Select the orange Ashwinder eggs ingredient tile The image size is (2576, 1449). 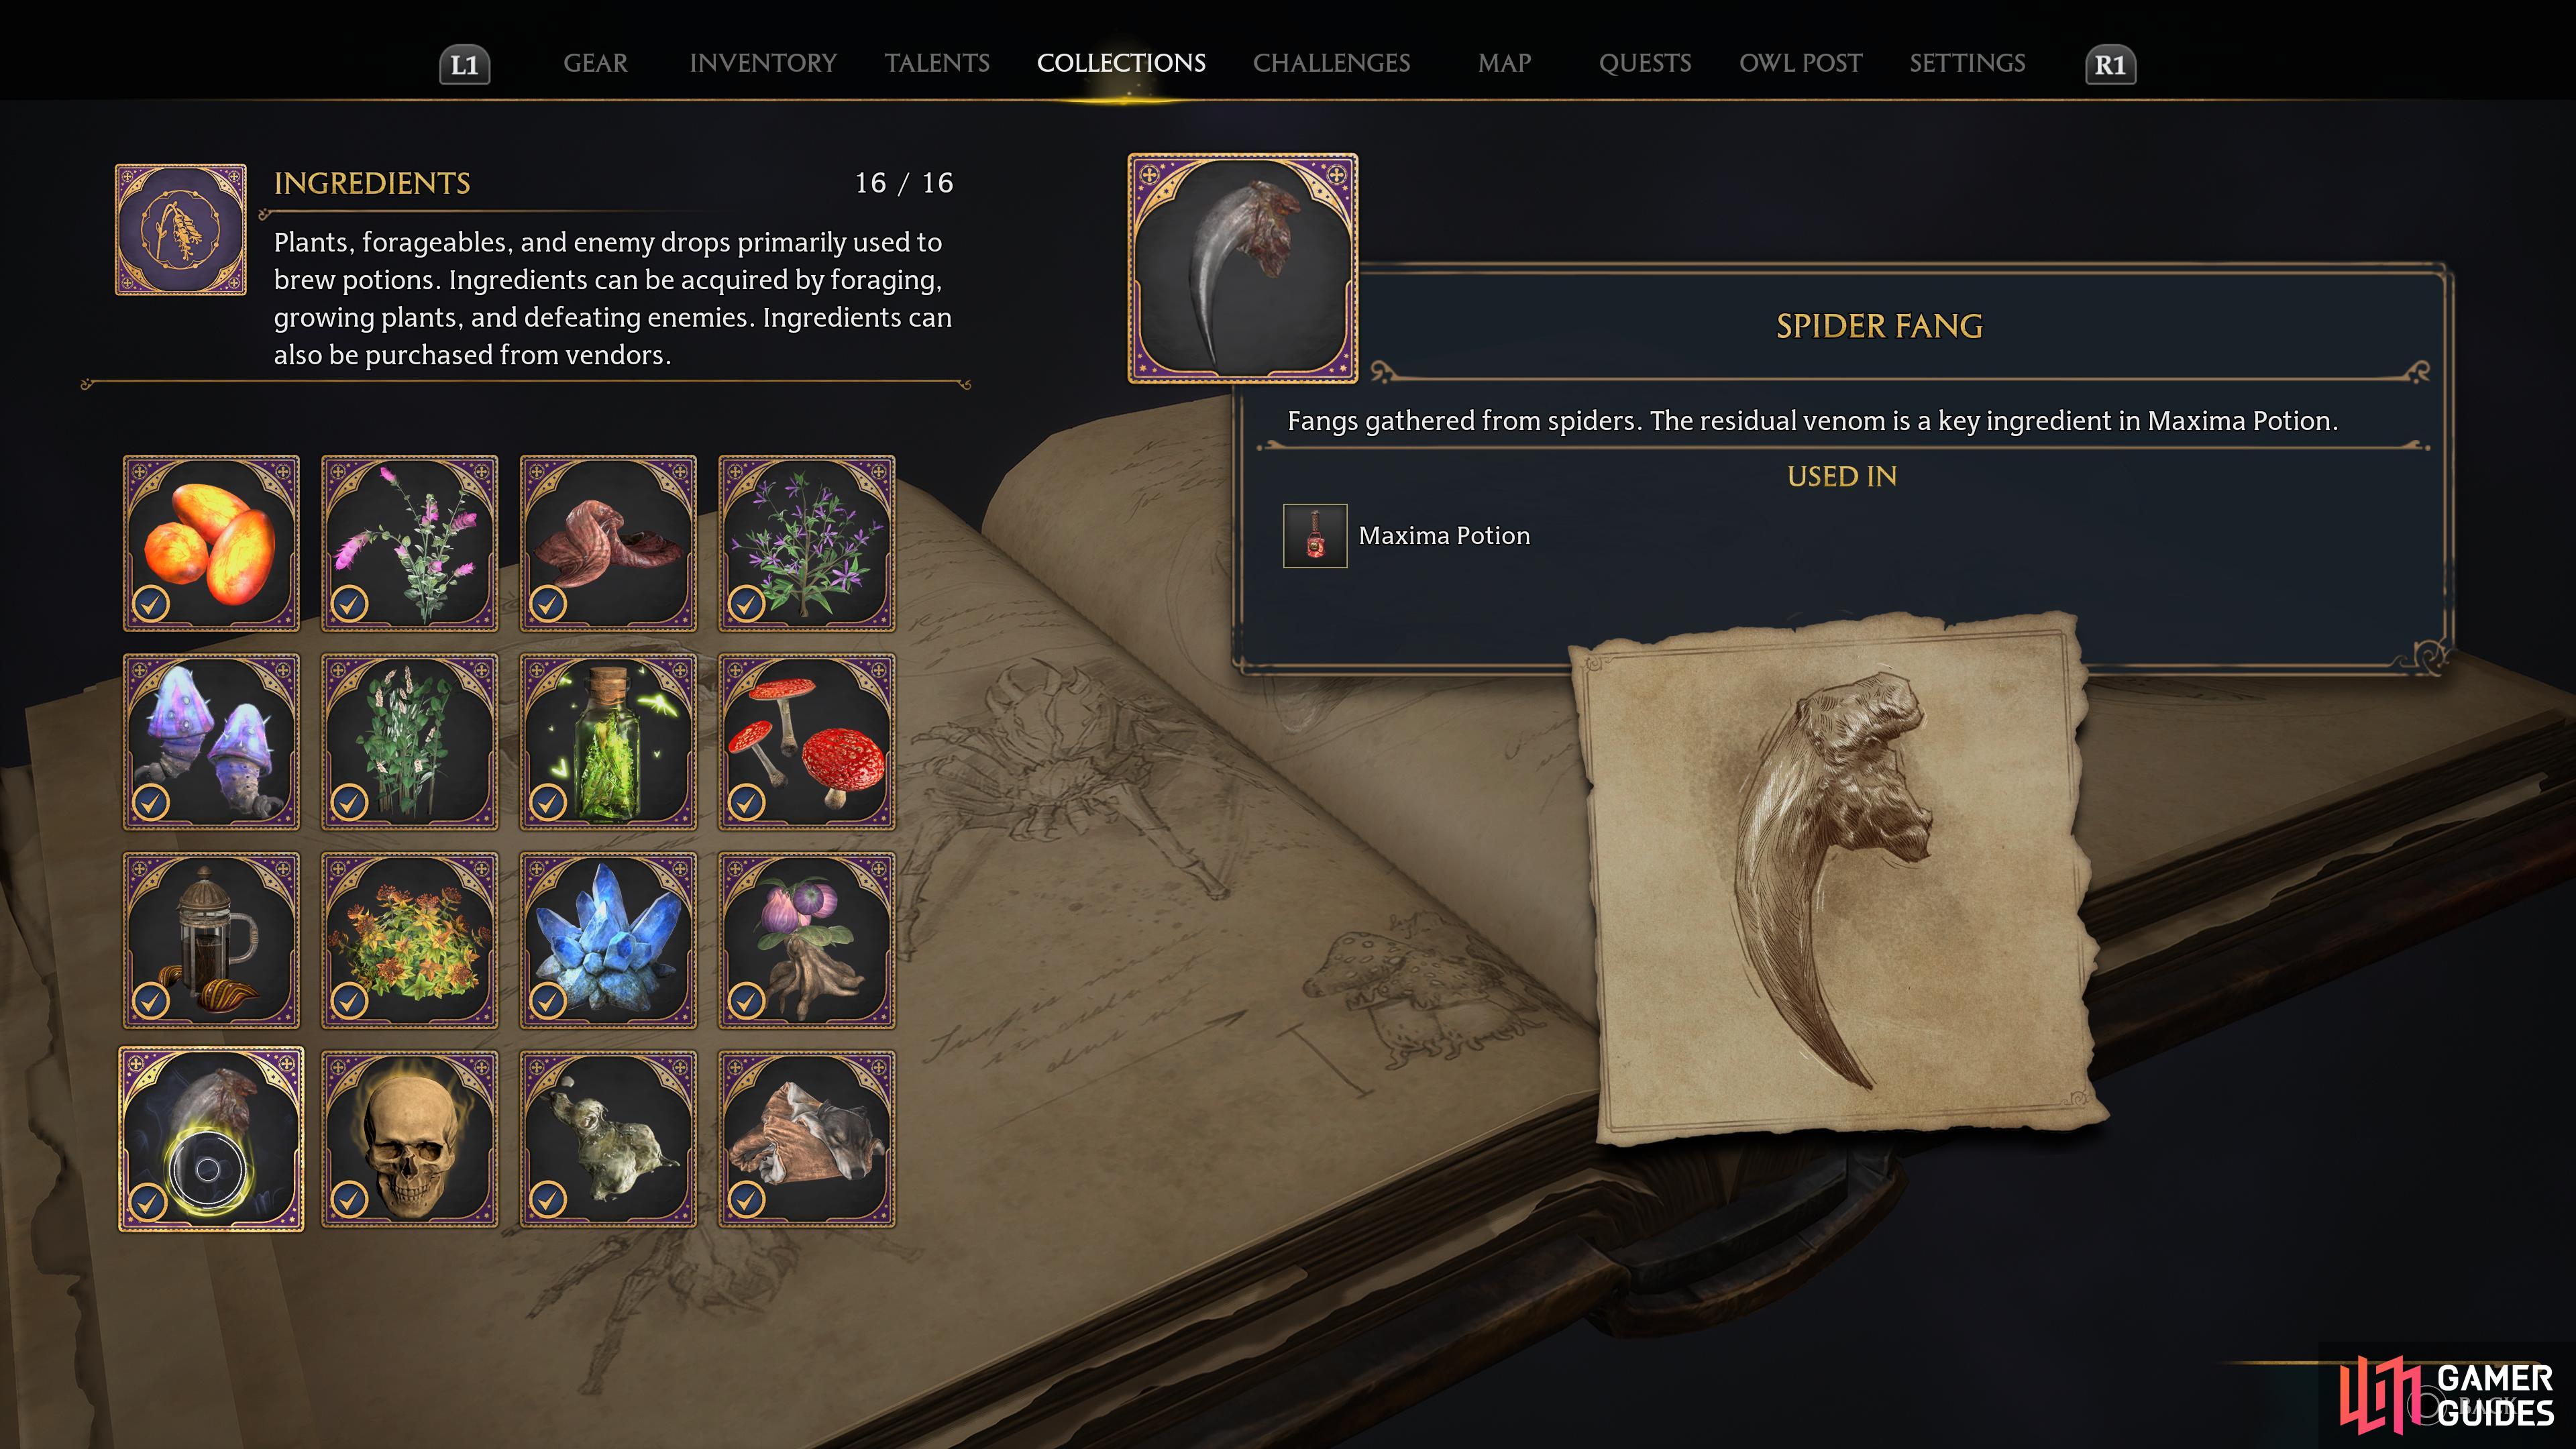click(211, 543)
